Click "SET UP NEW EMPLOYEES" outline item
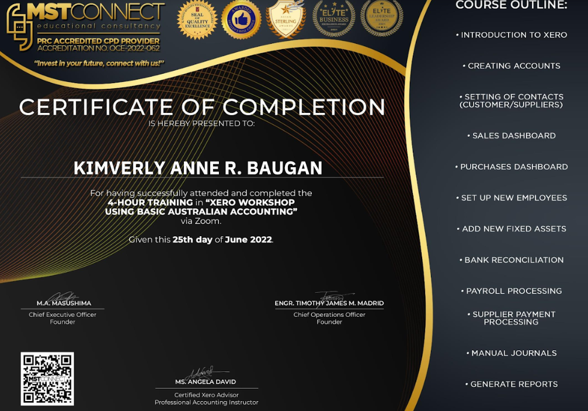 (x=512, y=198)
